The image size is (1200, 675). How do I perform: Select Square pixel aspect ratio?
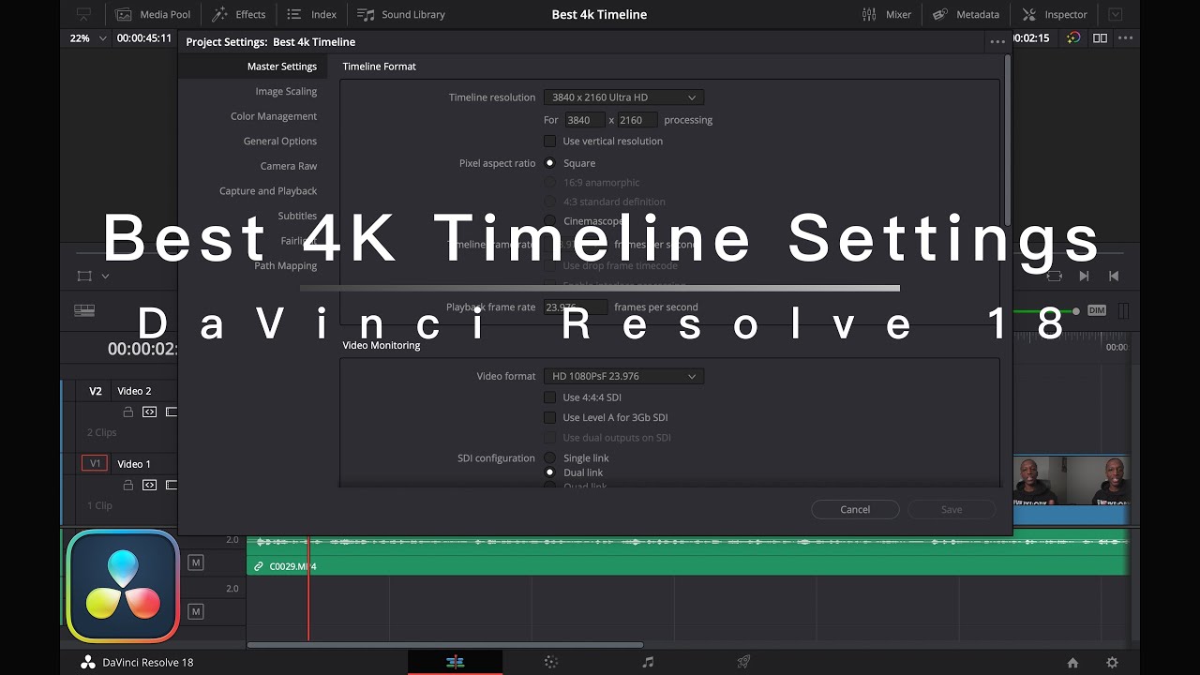tap(549, 163)
